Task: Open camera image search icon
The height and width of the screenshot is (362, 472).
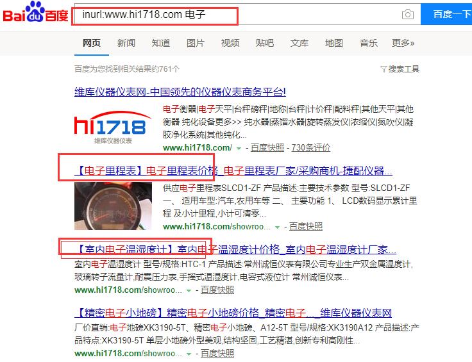Action: tap(408, 14)
